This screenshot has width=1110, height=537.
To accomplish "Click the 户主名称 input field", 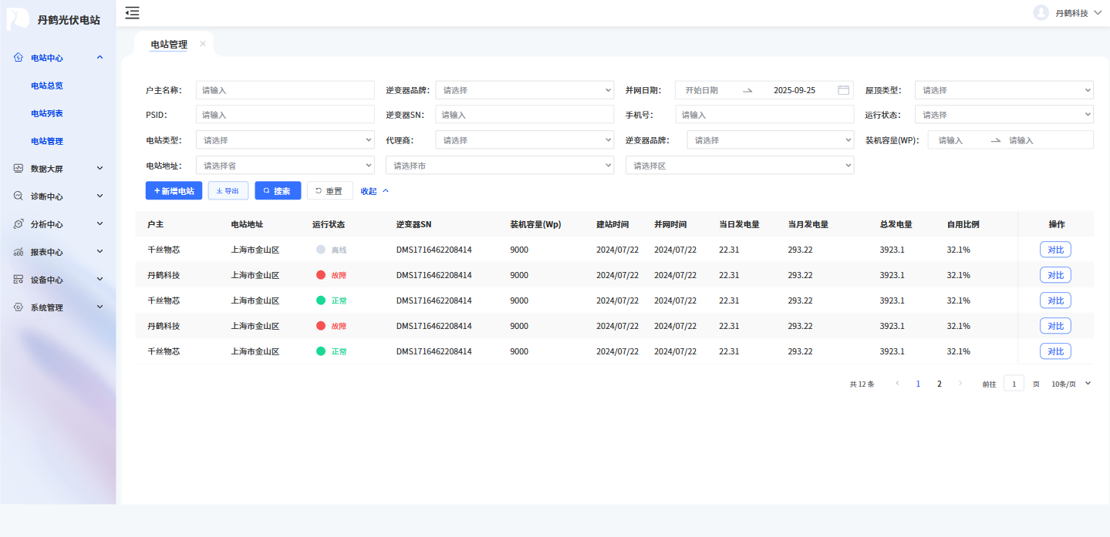I will [x=274, y=90].
